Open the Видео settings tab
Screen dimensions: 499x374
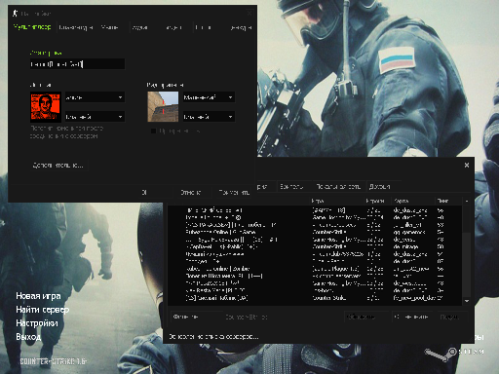coord(174,27)
